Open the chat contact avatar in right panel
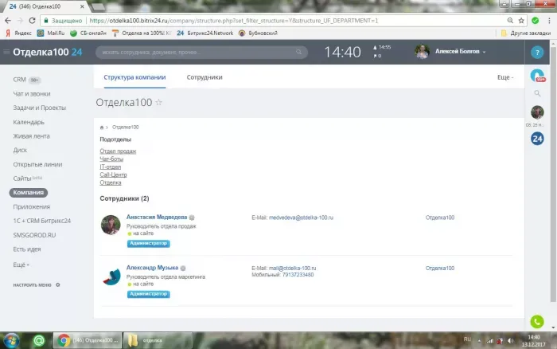This screenshot has height=349, width=557. (537, 112)
